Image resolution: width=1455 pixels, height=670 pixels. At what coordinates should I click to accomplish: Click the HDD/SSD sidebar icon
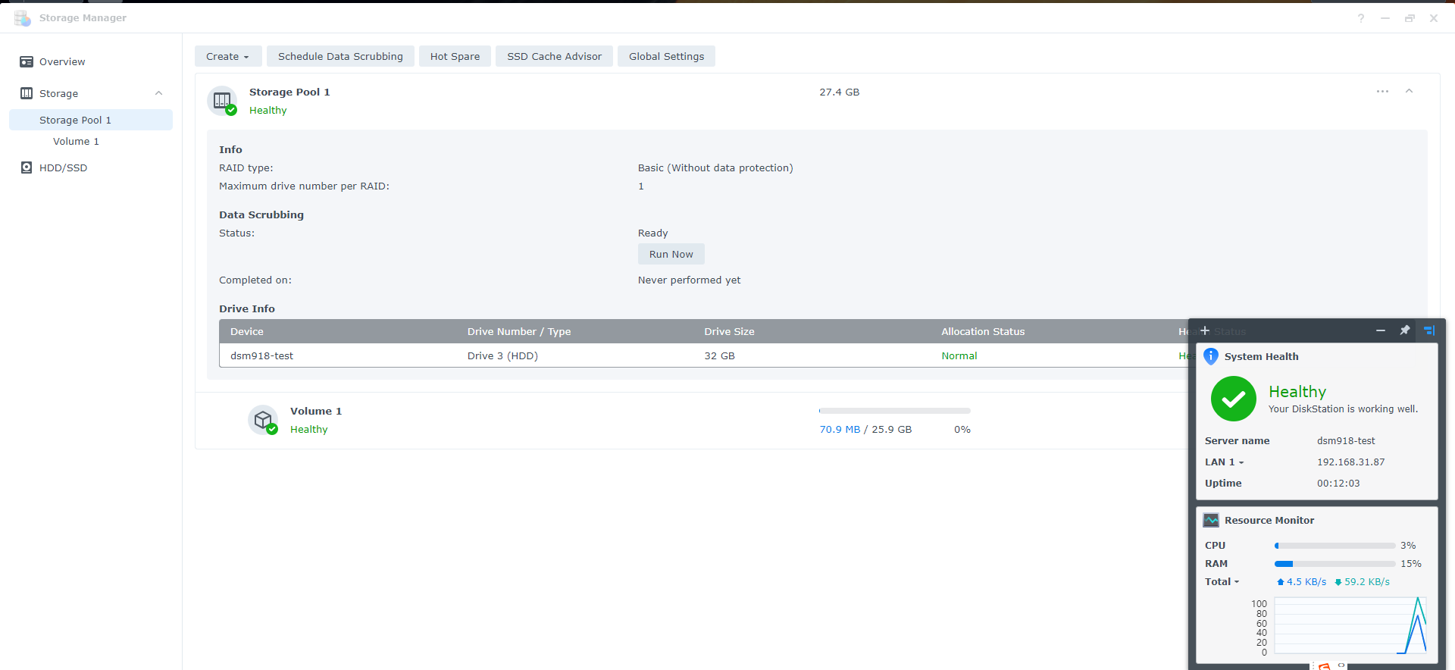tap(27, 167)
